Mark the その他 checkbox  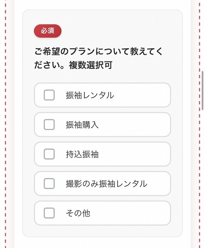(x=49, y=213)
